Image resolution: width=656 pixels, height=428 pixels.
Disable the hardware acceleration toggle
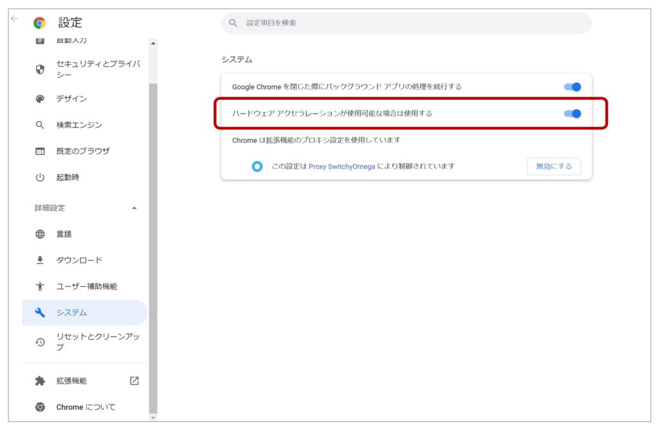[572, 113]
